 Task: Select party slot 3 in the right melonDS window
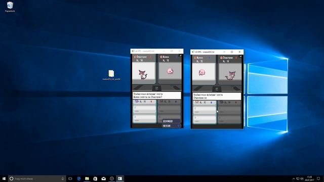coord(204,119)
